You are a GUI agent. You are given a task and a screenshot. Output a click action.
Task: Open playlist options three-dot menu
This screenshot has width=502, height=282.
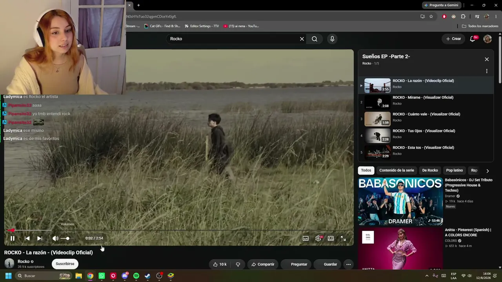[487, 71]
